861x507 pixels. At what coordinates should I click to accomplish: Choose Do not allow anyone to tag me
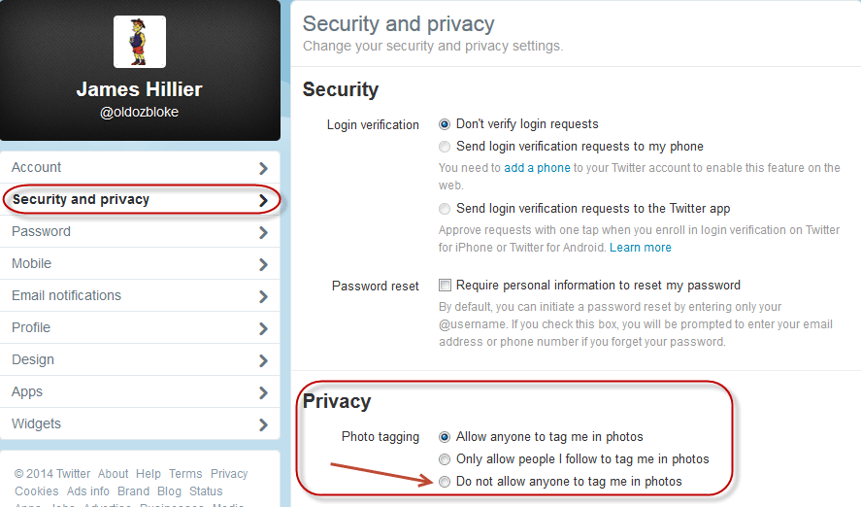pyautogui.click(x=445, y=482)
